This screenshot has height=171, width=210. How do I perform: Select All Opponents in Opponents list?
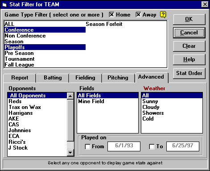37,96
